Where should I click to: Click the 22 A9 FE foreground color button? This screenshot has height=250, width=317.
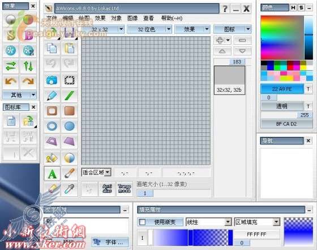[x=282, y=89]
